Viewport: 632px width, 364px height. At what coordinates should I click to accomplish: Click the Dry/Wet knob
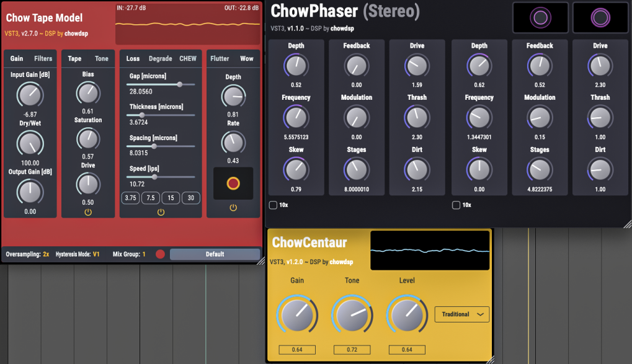(30, 144)
